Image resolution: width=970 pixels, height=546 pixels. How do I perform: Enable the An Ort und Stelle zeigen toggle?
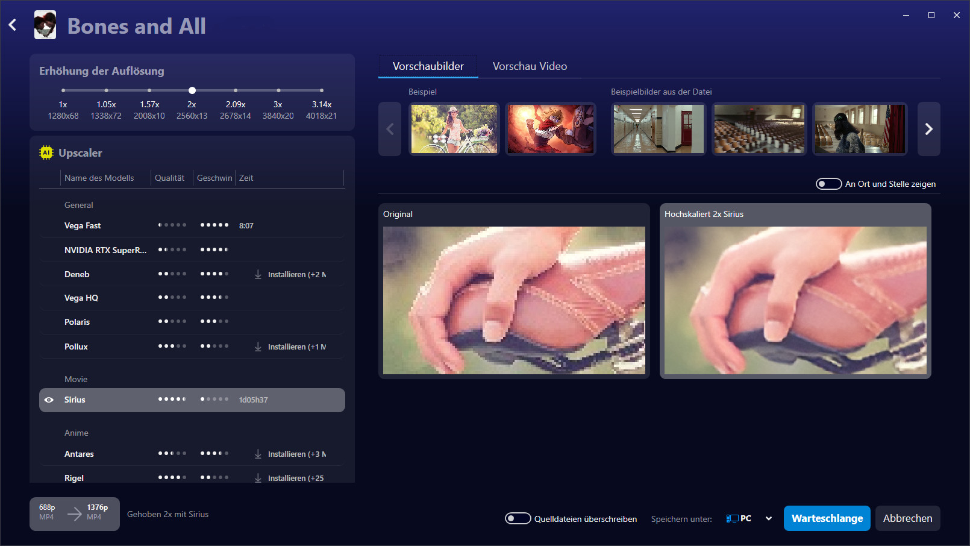click(x=828, y=184)
